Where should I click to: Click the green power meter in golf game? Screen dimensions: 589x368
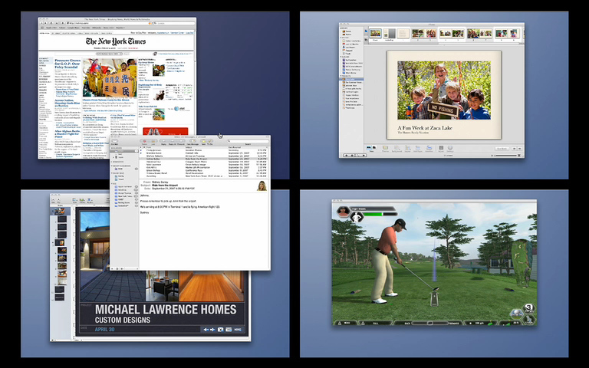[x=380, y=214]
